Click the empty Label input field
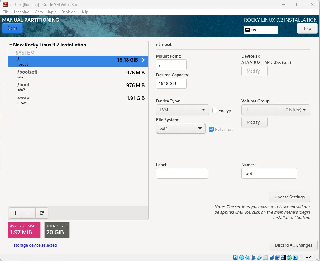The image size is (320, 261). (x=182, y=173)
